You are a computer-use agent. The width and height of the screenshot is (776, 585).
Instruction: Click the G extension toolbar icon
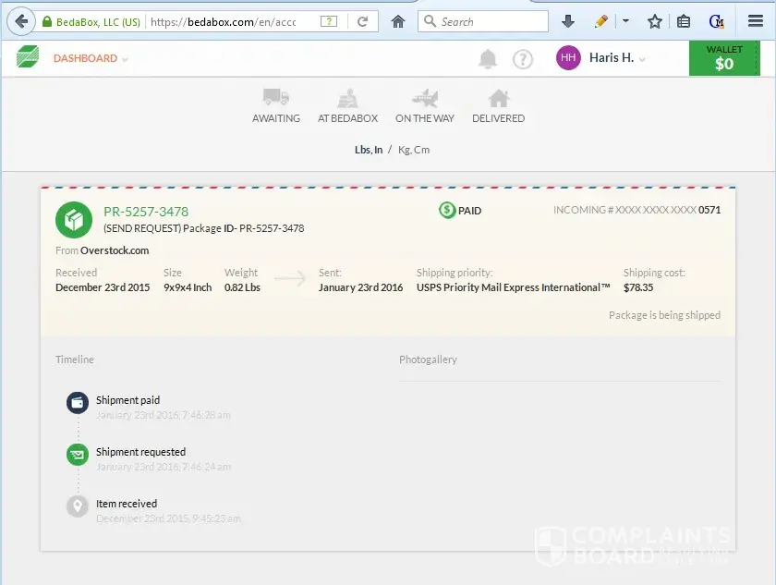716,21
